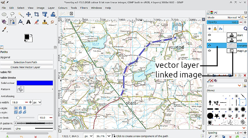
Task: Select the Text tool
Action: [28, 22]
